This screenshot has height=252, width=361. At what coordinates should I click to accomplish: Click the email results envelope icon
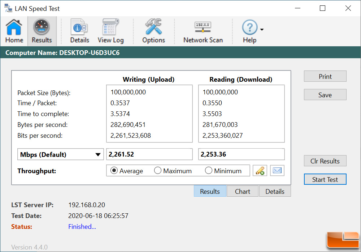pos(277,171)
